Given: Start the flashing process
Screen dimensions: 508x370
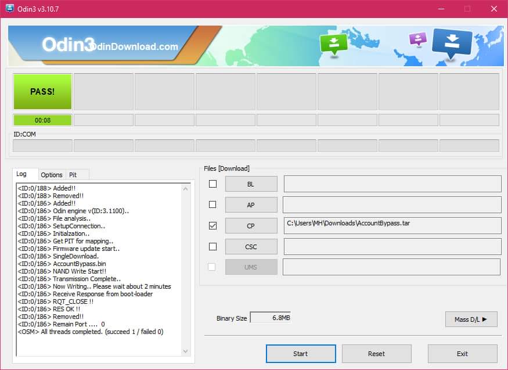Looking at the screenshot, I should [301, 354].
